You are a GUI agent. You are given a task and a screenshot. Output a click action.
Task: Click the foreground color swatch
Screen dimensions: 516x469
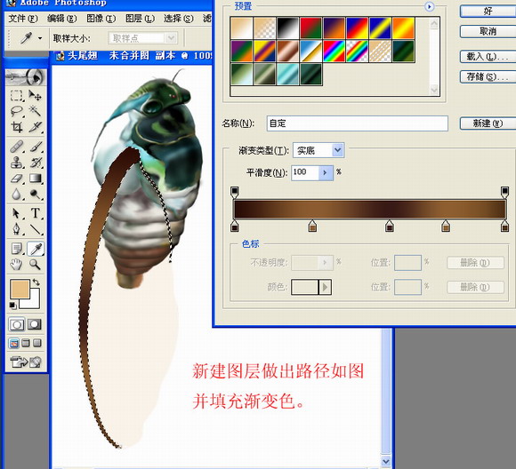pos(20,289)
